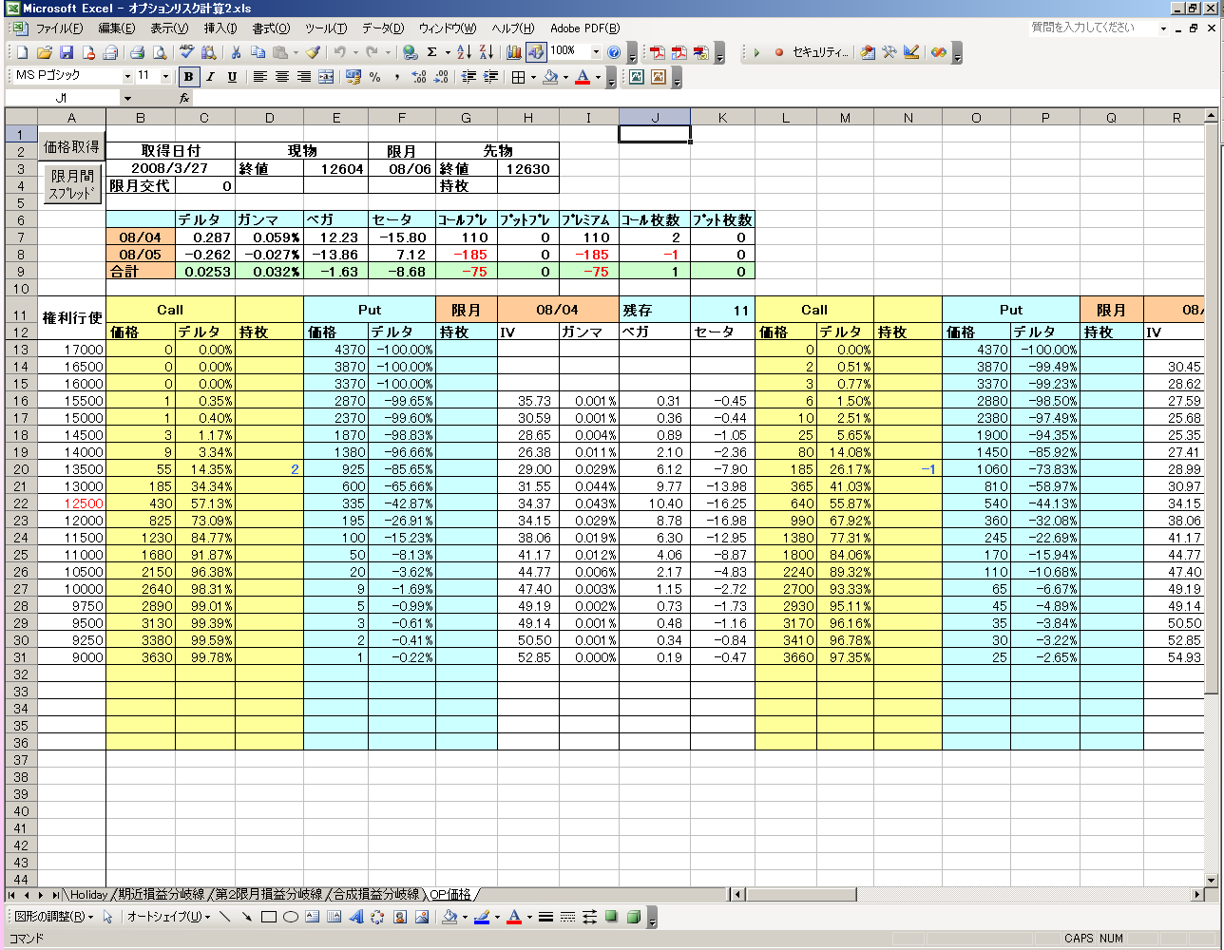Open the Fill Color dropdown arrow
The width and height of the screenshot is (1224, 950).
(565, 77)
